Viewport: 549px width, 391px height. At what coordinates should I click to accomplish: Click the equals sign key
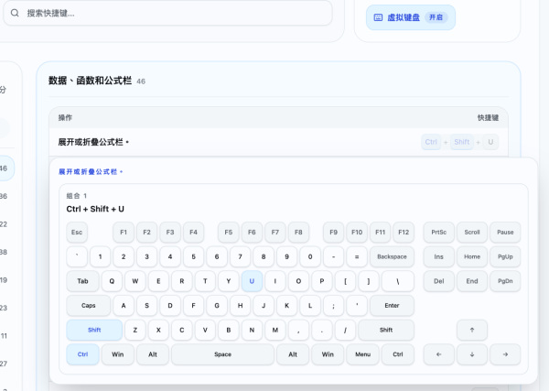[x=357, y=256]
